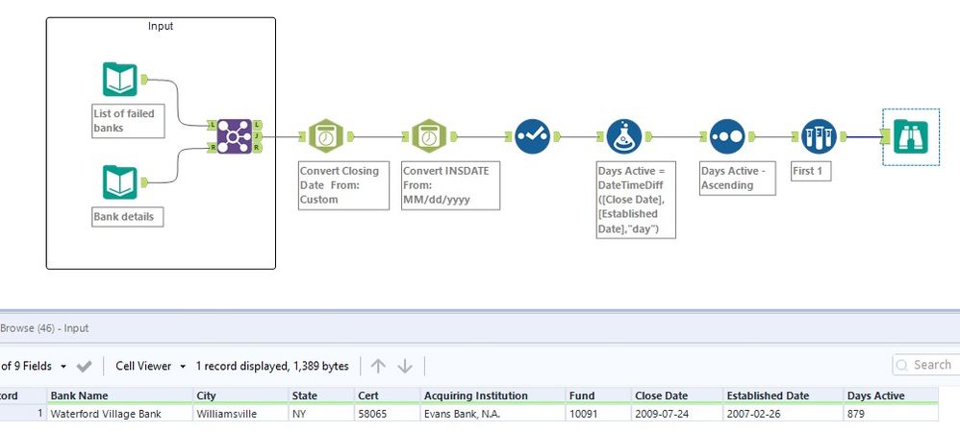
Task: Select the NY state cell
Action: click(321, 414)
